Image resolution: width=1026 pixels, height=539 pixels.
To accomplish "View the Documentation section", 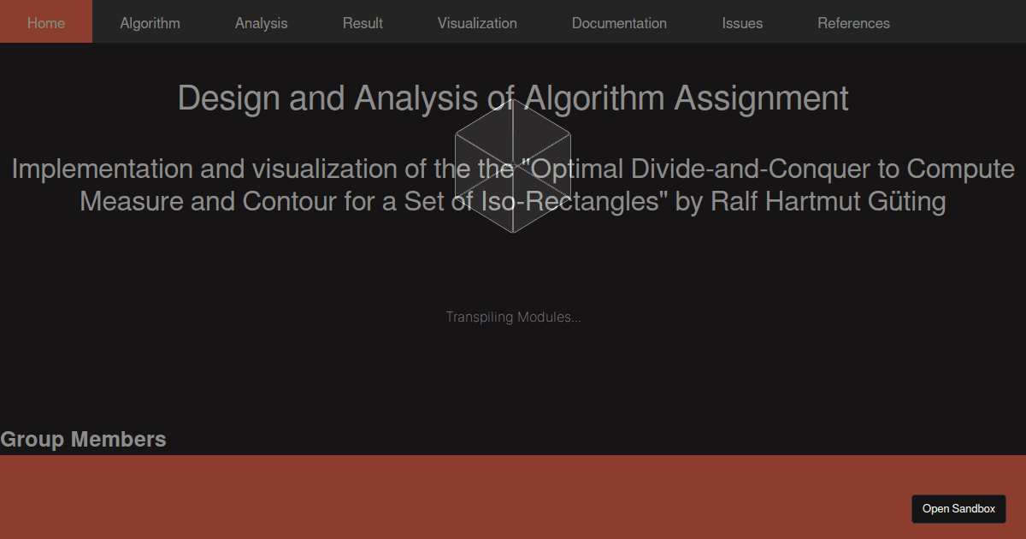I will [x=619, y=23].
